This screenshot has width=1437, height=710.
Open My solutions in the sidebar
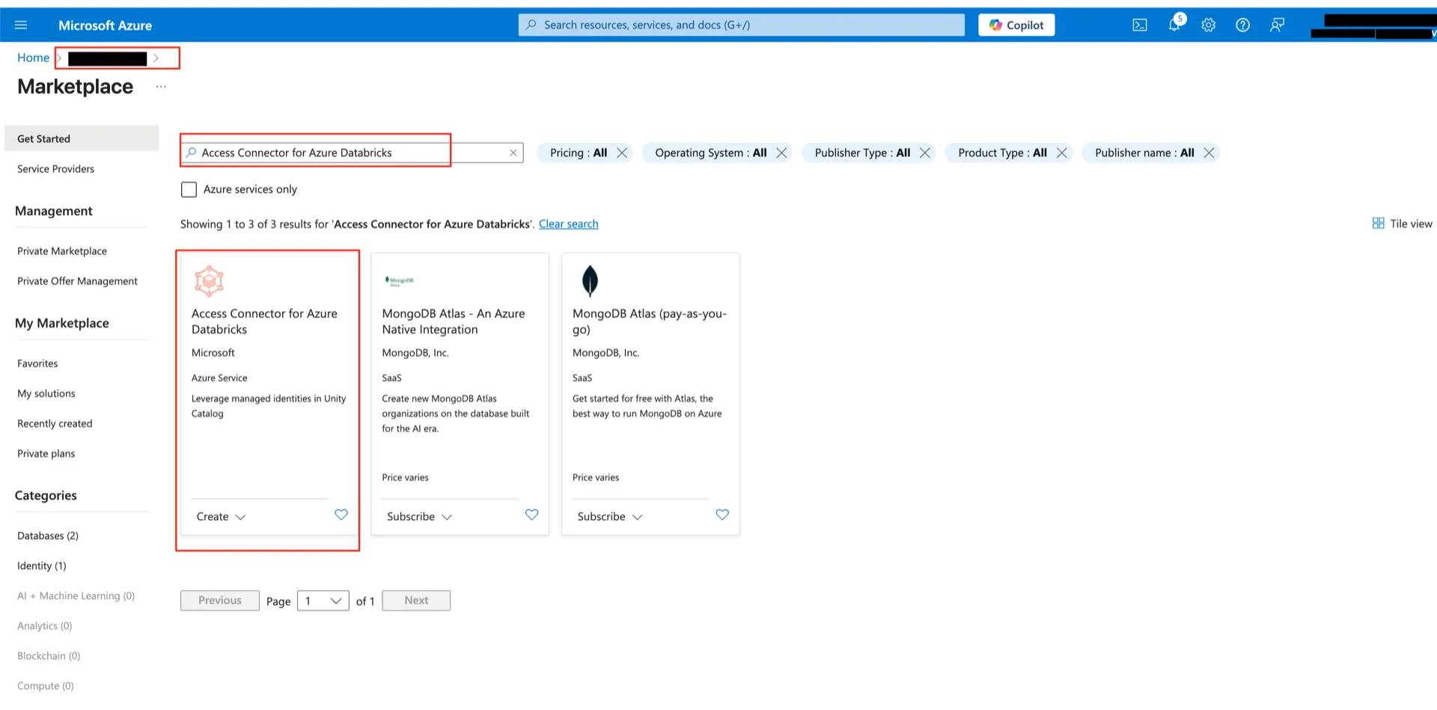46,394
